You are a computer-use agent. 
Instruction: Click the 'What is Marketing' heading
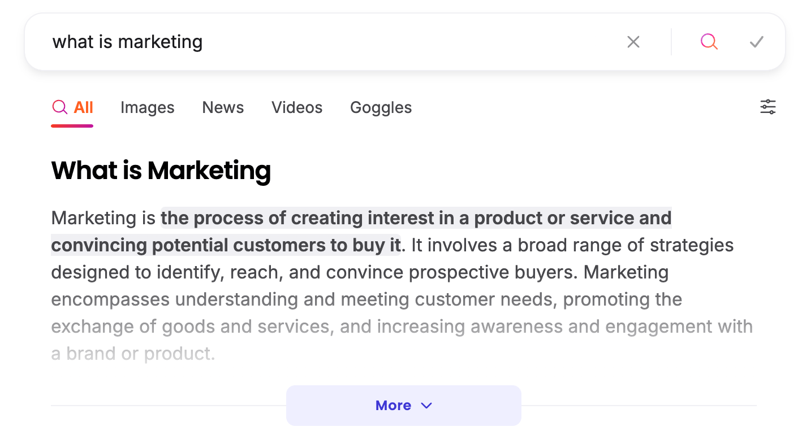tap(161, 171)
